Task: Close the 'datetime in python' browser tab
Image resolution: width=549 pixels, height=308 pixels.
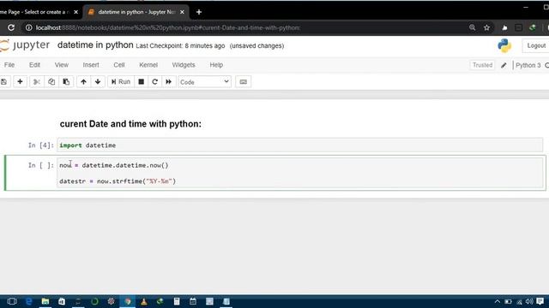Action: (x=182, y=12)
